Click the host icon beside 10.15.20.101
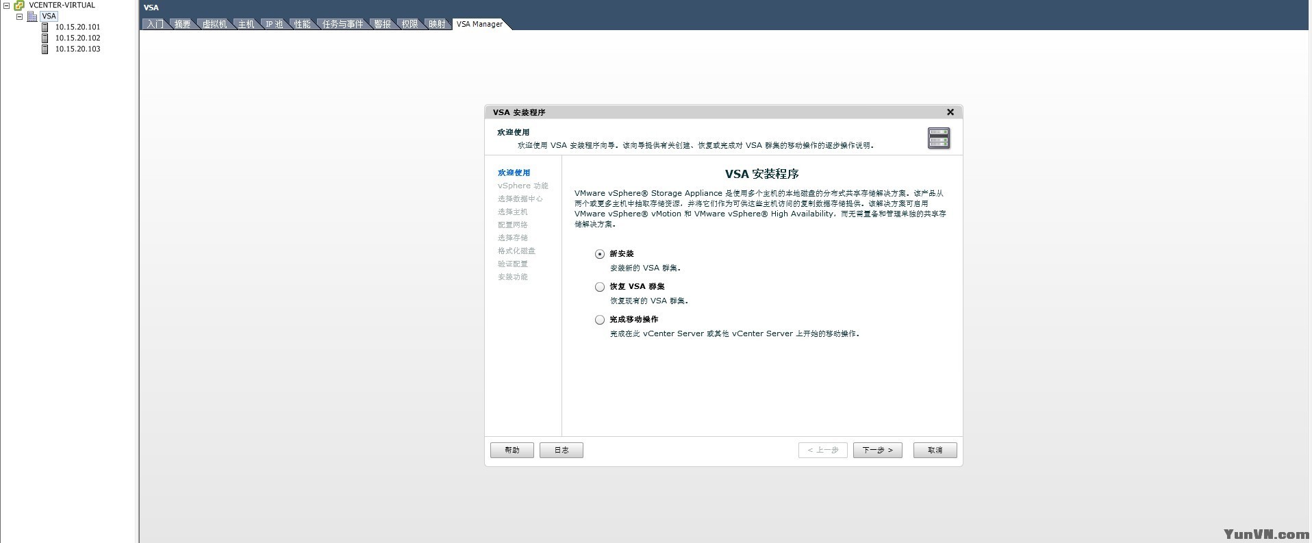The height and width of the screenshot is (543, 1312). pyautogui.click(x=45, y=27)
